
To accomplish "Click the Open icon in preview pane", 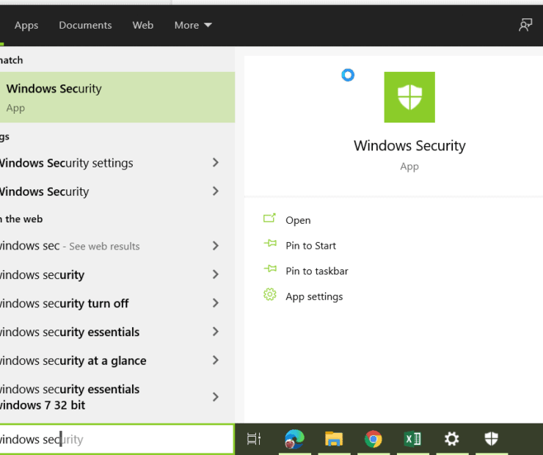I will 269,218.
